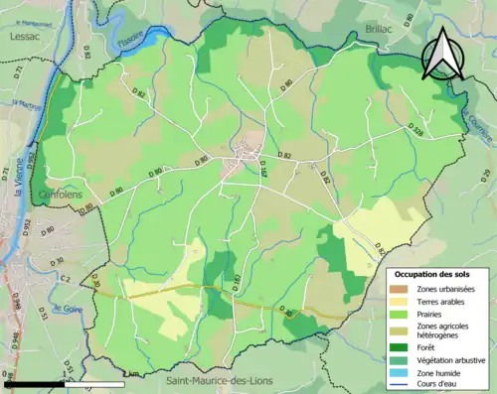Click the Cours d'eau legend line symbol
This screenshot has height=394, width=497.
pos(399,384)
